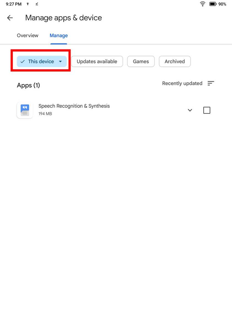Go back using the arrow icon

pos(10,18)
